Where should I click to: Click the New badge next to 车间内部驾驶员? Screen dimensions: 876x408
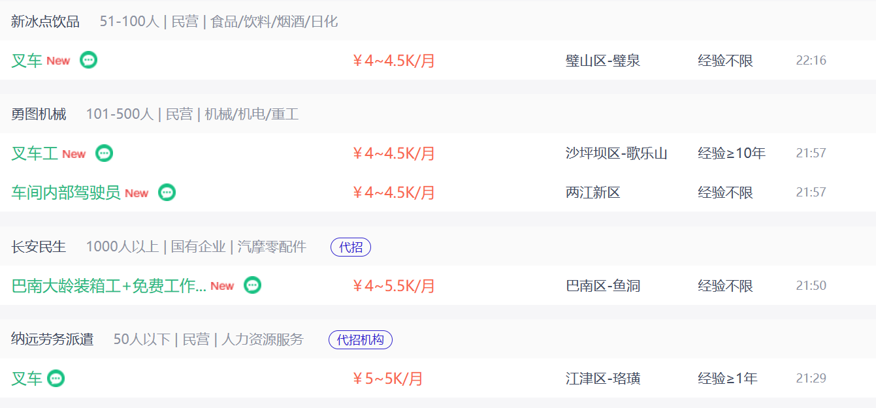pyautogui.click(x=137, y=193)
